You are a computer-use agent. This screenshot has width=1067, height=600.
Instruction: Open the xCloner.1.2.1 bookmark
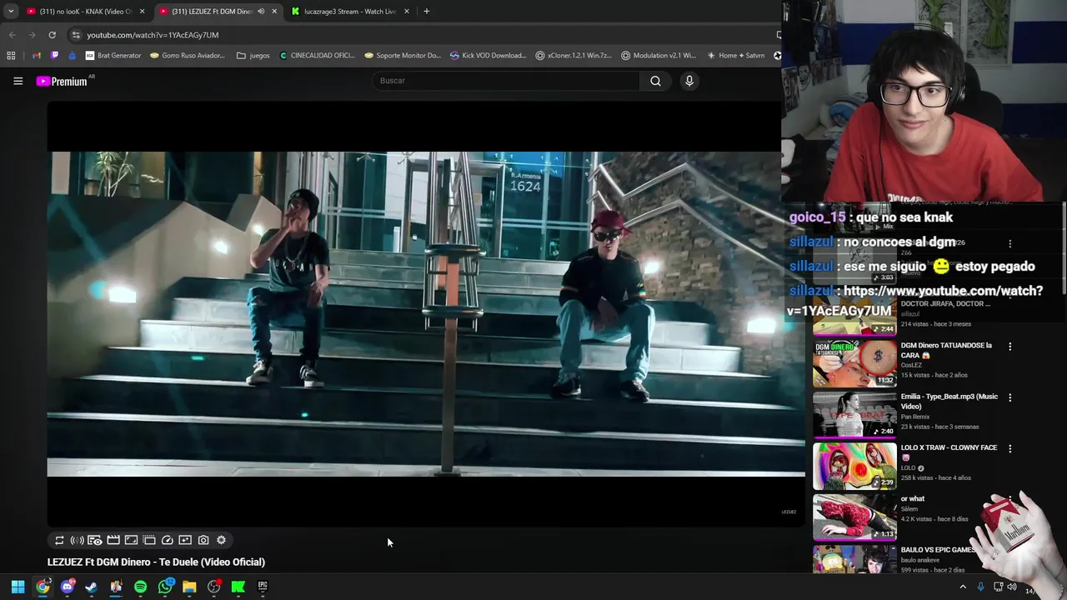coord(574,56)
